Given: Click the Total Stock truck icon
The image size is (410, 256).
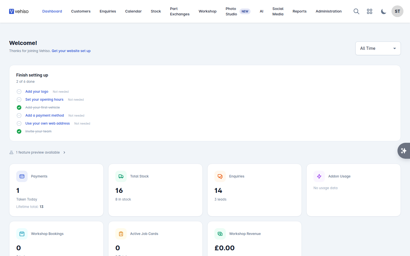Looking at the screenshot, I should 121,176.
